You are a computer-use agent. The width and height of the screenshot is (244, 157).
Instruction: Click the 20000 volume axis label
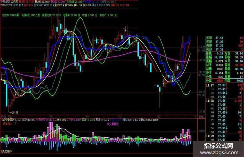202,131
